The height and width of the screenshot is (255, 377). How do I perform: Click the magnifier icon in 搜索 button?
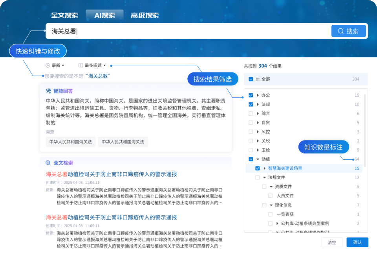(341, 31)
